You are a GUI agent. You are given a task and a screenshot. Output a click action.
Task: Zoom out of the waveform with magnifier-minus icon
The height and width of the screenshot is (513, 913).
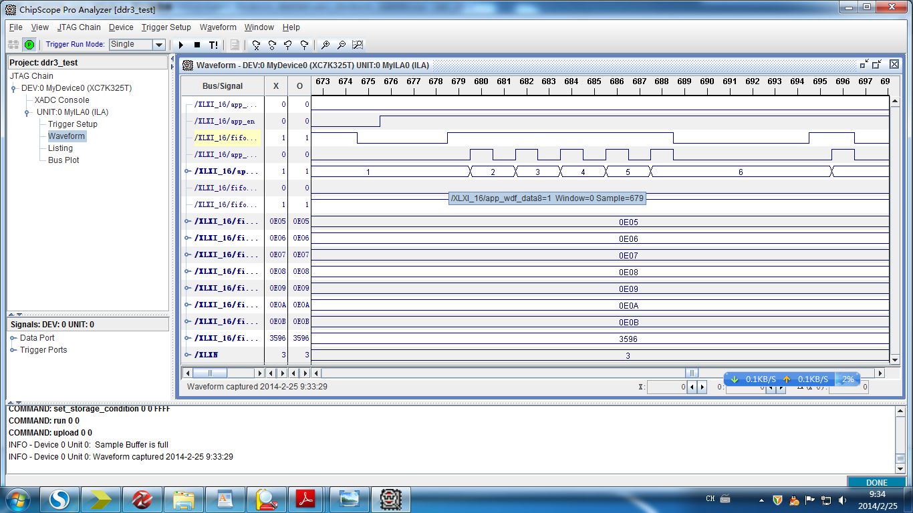click(341, 45)
